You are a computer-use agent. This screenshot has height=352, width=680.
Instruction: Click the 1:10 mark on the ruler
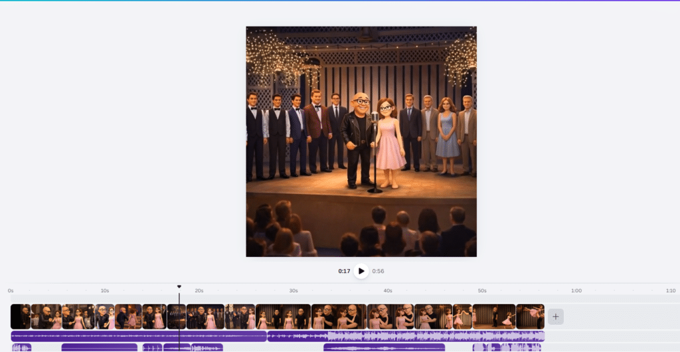[x=670, y=291]
